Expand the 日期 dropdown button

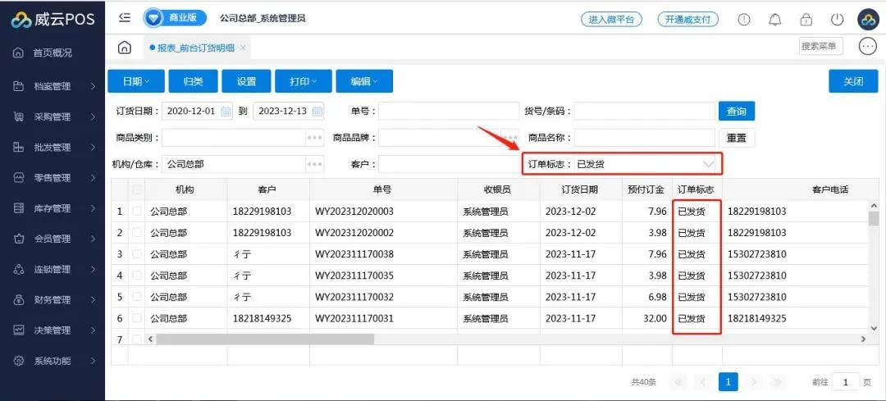click(x=135, y=81)
